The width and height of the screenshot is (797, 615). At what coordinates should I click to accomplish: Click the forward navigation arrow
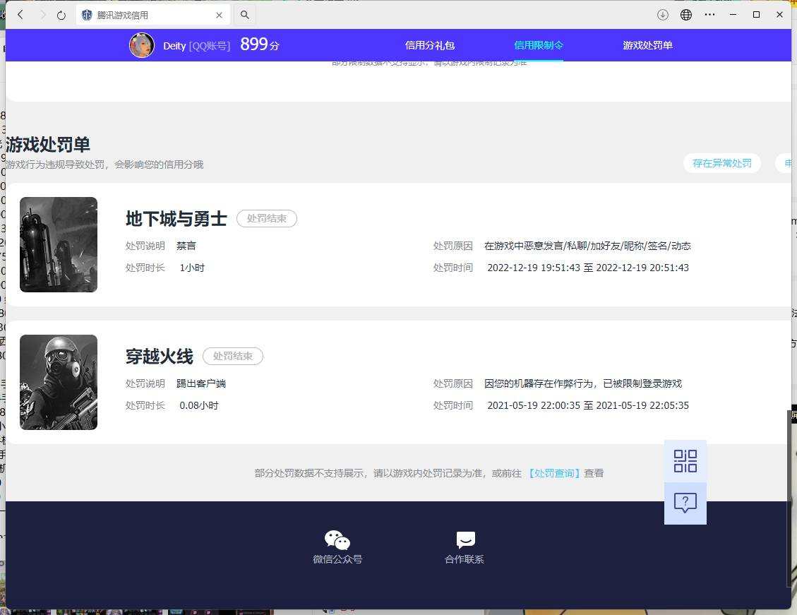(42, 15)
